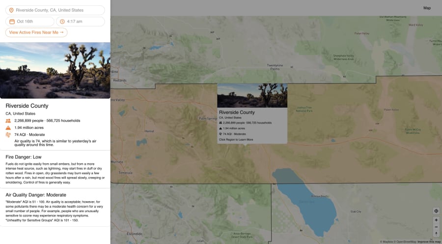Click the 'Air Quality Danger: Moderate' heading
Image resolution: width=442 pixels, height=244 pixels.
pos(36,195)
